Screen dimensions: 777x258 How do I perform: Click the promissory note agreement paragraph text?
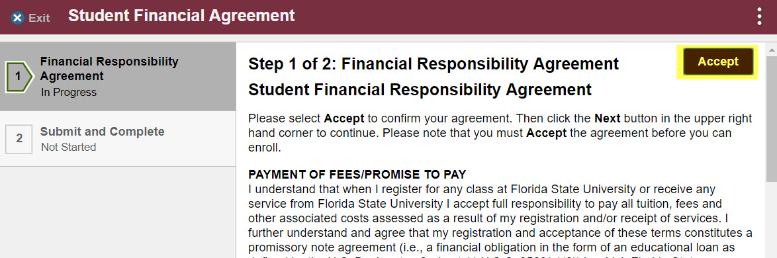pyautogui.click(x=500, y=218)
